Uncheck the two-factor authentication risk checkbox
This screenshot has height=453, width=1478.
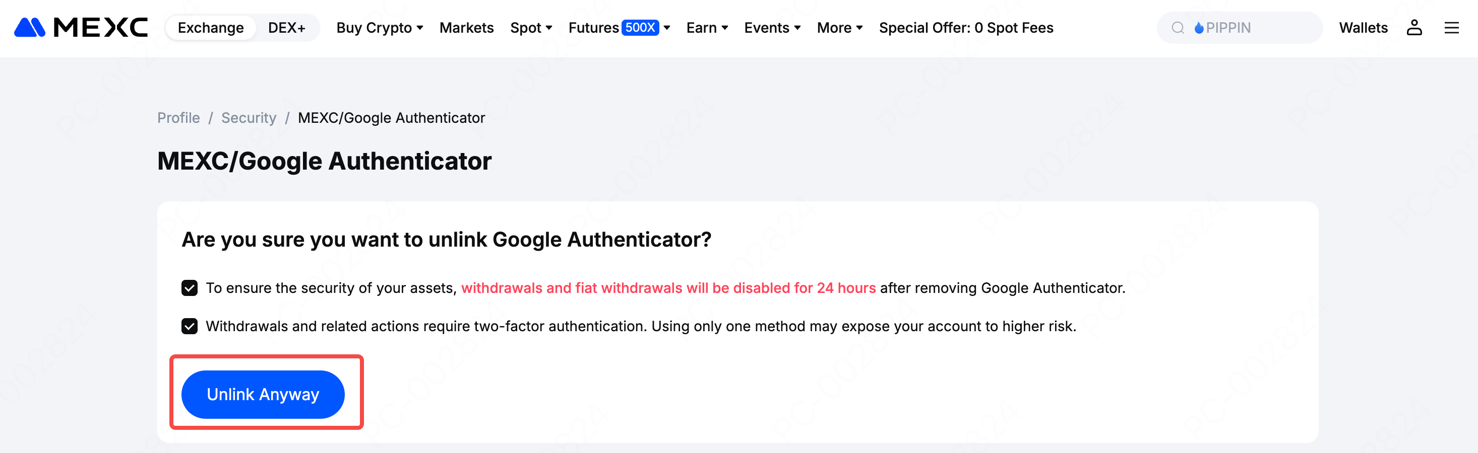[190, 326]
